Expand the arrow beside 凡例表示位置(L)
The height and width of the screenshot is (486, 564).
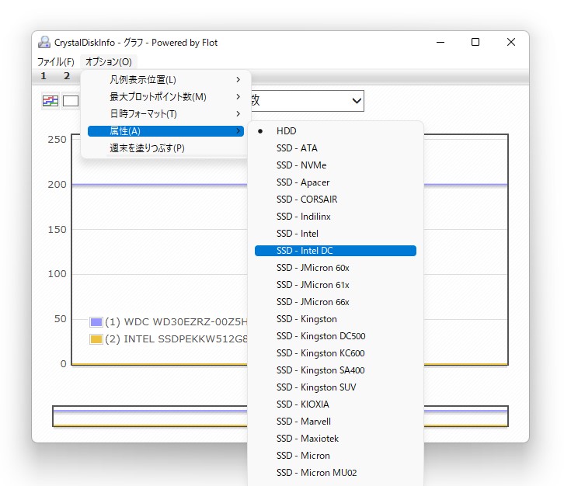(238, 79)
